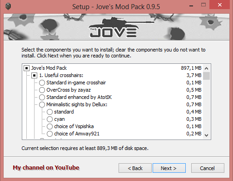Click the disk space requirement text
Viewport: 233px width, 181px height.
(85, 148)
